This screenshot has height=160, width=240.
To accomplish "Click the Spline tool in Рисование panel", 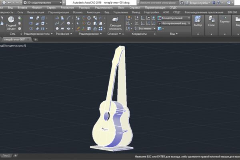I will 57,23.
